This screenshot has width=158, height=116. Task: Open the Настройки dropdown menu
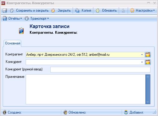coord(142,10)
